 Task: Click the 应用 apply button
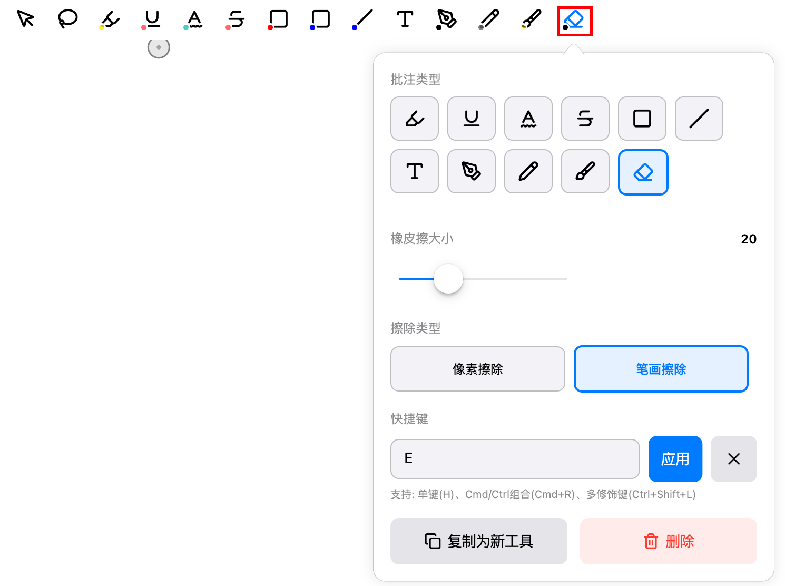pos(675,459)
